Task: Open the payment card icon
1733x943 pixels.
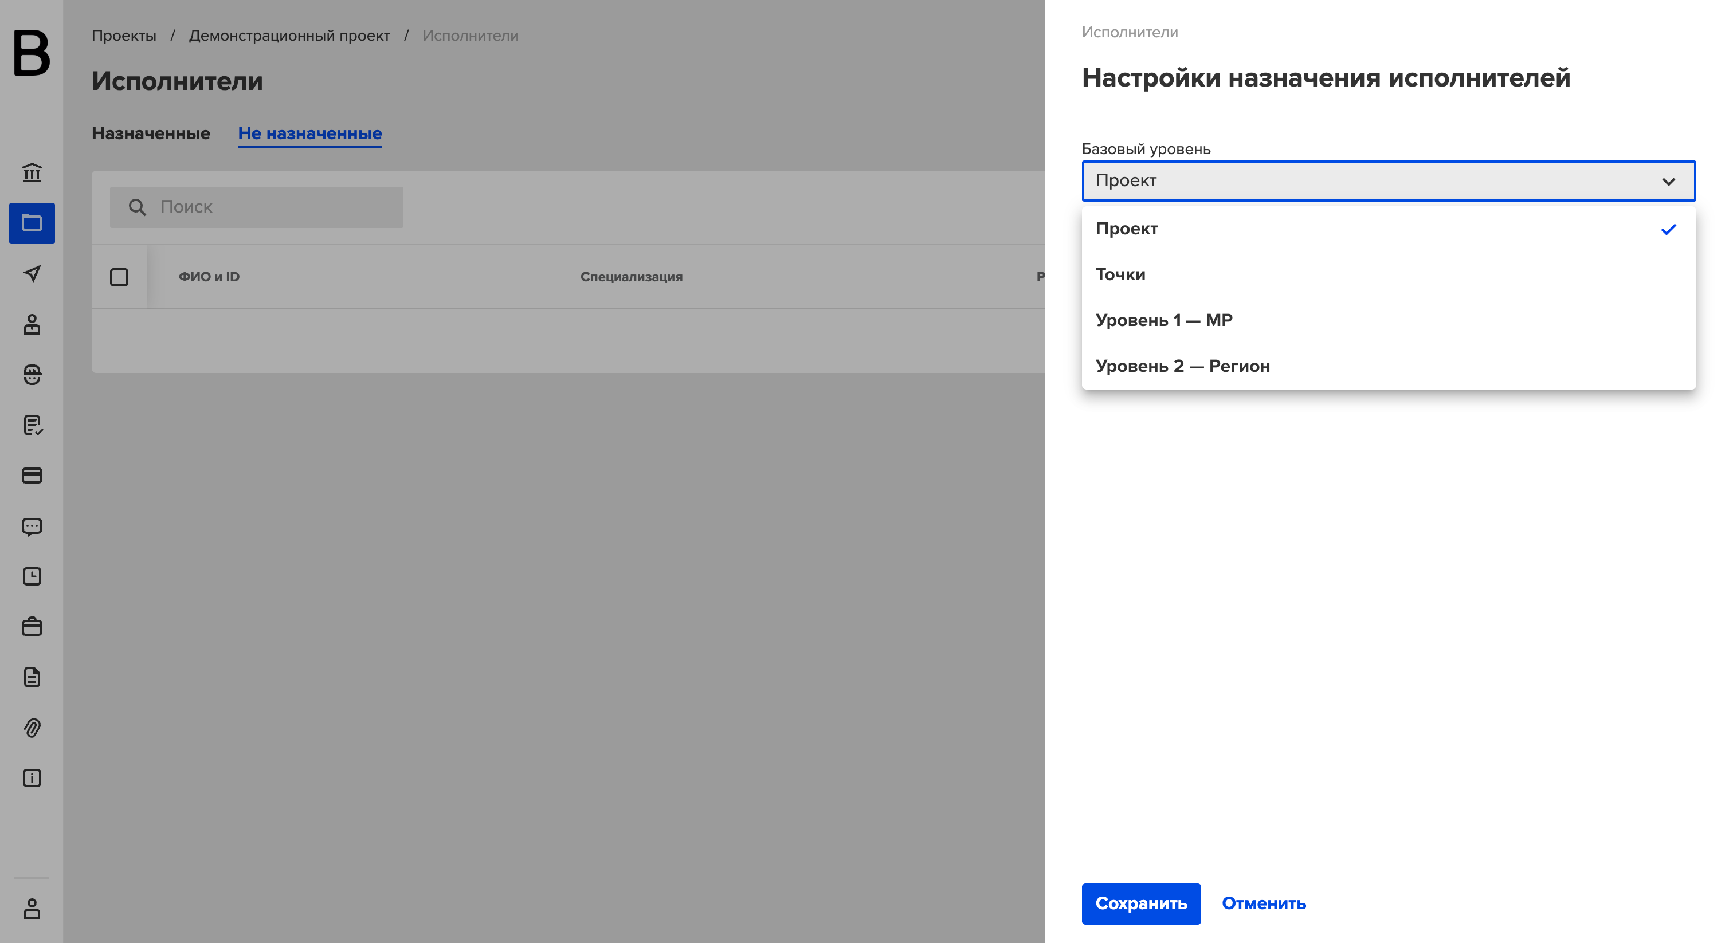Action: pos(32,476)
